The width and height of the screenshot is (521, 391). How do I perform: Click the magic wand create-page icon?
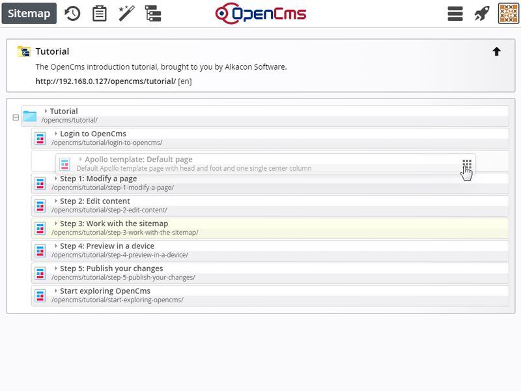pyautogui.click(x=126, y=14)
